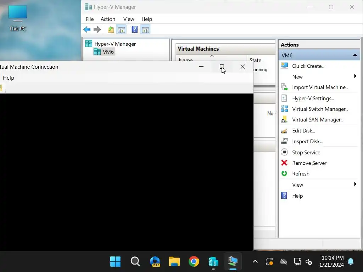Open the Help menu in Hyper-V Manager

pyautogui.click(x=147, y=19)
